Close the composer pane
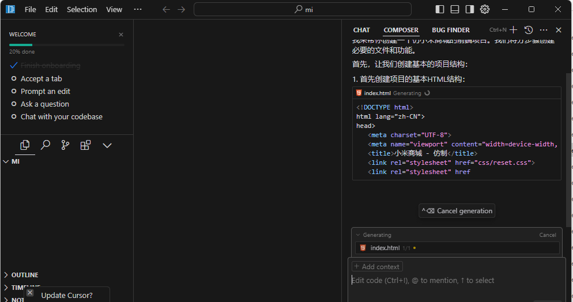Image resolution: width=573 pixels, height=302 pixels. point(559,30)
